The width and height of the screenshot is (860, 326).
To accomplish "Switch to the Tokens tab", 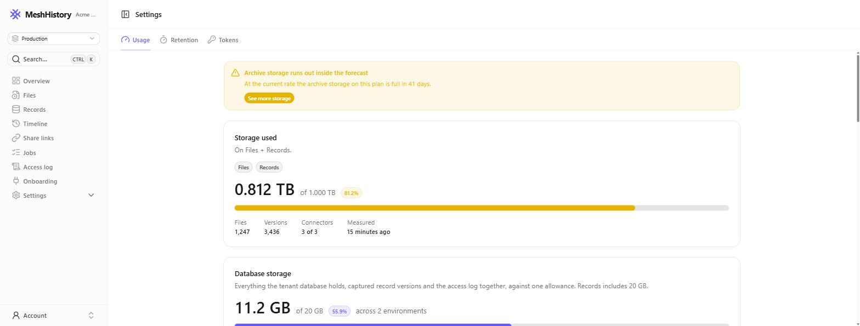I will point(223,40).
